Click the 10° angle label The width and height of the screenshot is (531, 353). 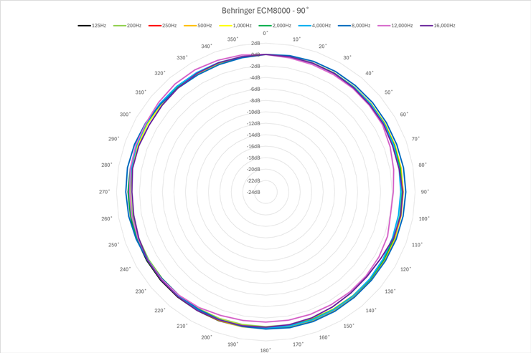point(296,39)
